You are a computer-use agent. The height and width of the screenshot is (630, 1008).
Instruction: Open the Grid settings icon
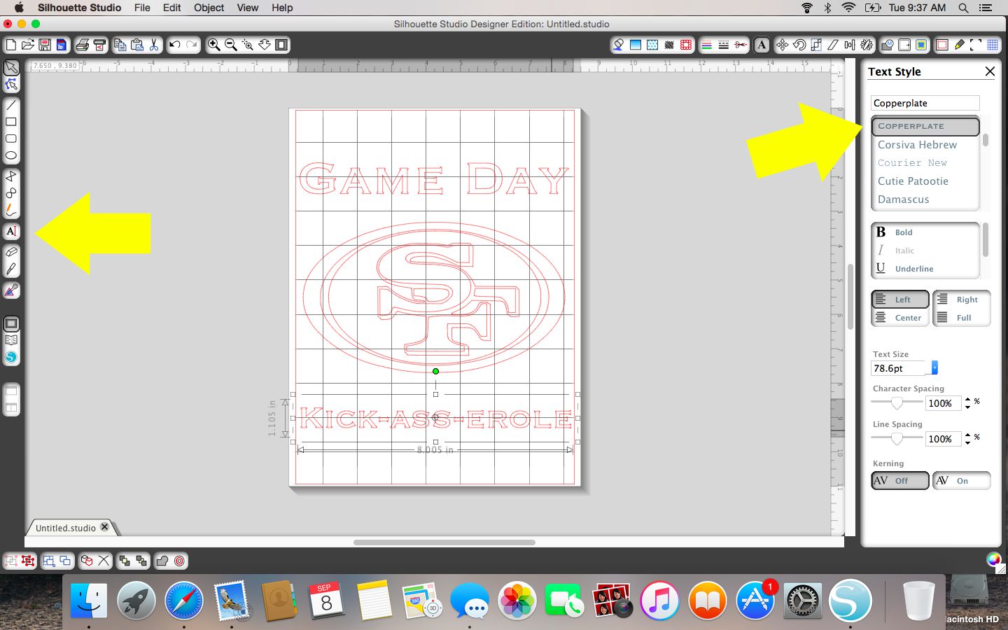[993, 45]
